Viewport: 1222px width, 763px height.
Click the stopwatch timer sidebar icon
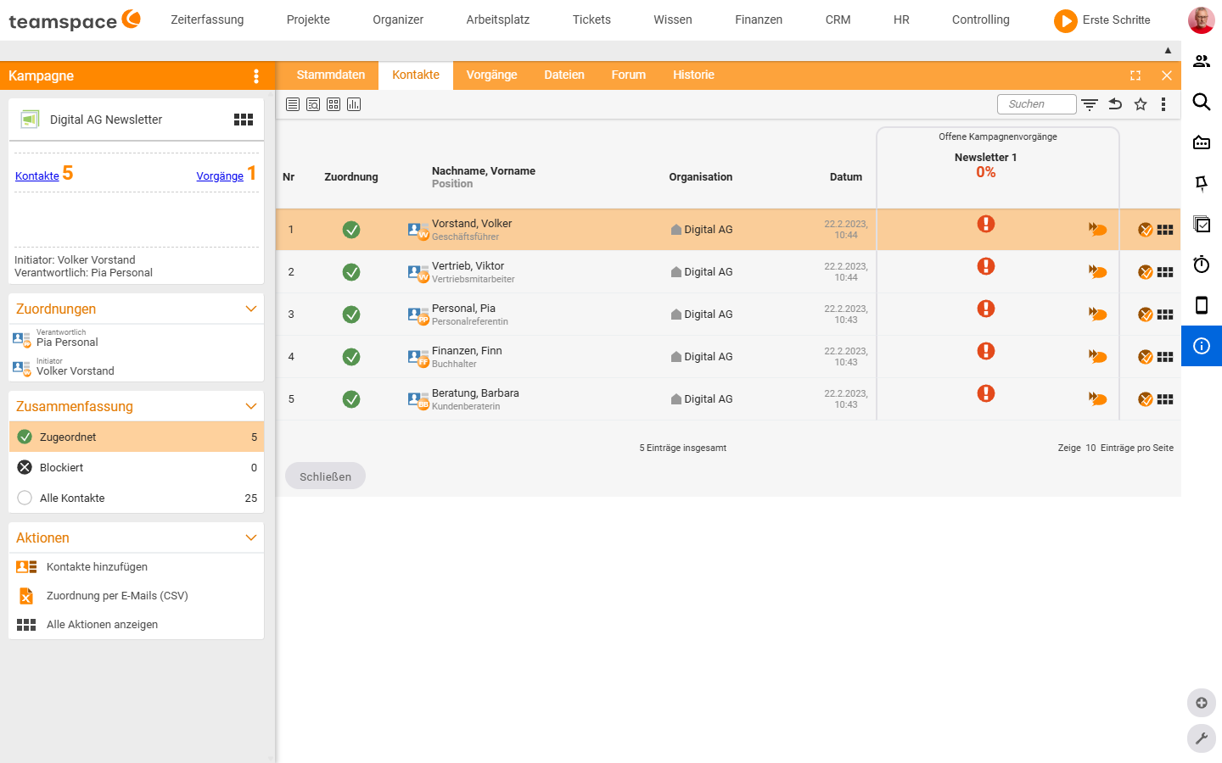[1201, 265]
